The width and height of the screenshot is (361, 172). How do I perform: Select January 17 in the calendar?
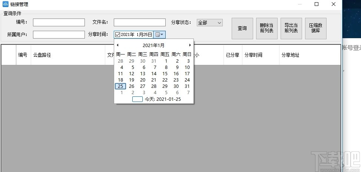pos(187,74)
